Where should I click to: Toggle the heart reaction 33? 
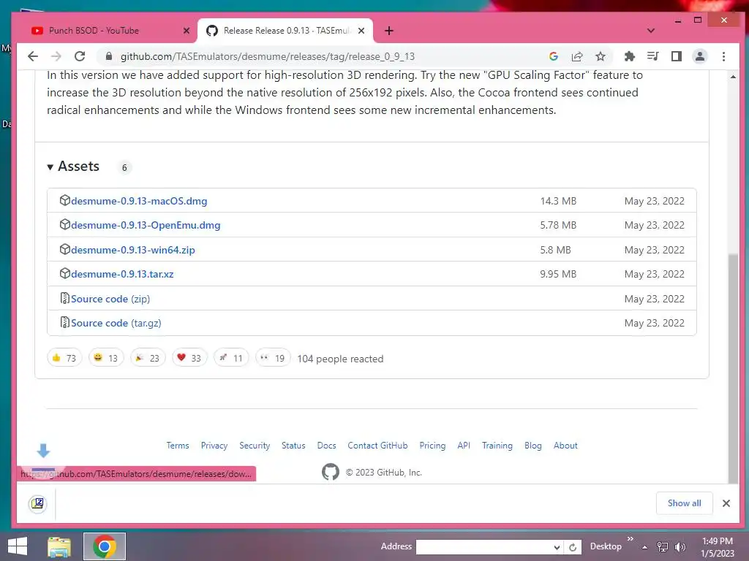[189, 358]
